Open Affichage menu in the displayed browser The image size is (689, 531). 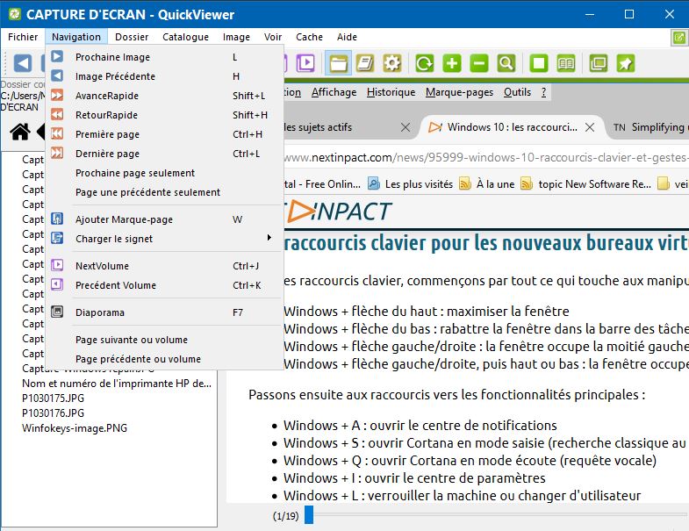(x=334, y=92)
